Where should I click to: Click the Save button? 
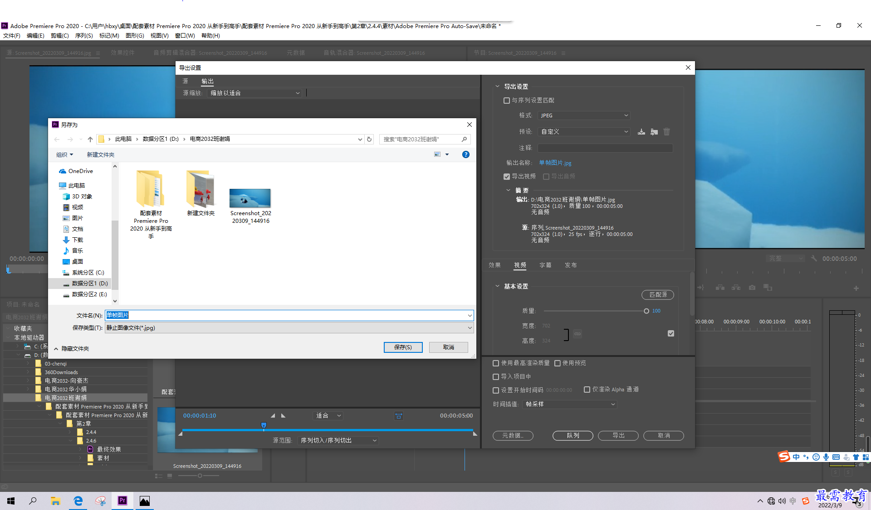pos(403,347)
